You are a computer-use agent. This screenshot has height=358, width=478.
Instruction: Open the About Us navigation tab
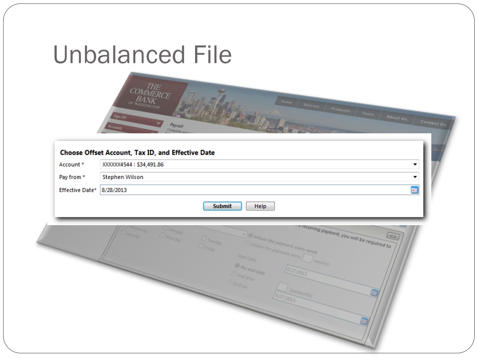click(396, 118)
